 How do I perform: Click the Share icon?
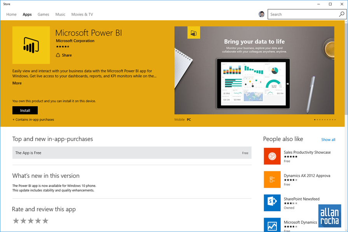[58, 55]
